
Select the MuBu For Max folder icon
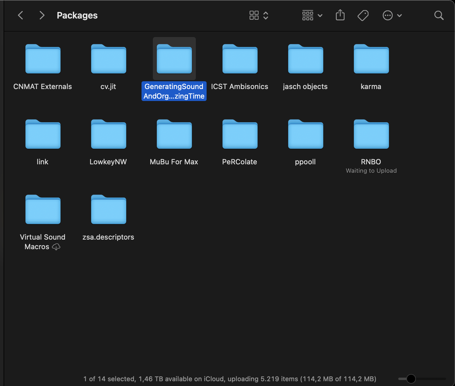click(x=174, y=134)
